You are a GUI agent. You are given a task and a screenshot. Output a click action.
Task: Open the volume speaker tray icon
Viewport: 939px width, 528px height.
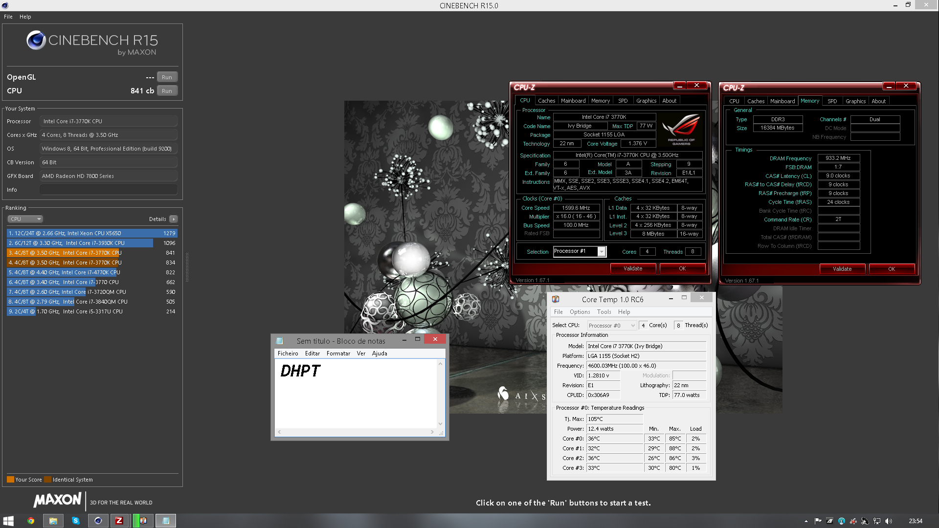point(889,521)
